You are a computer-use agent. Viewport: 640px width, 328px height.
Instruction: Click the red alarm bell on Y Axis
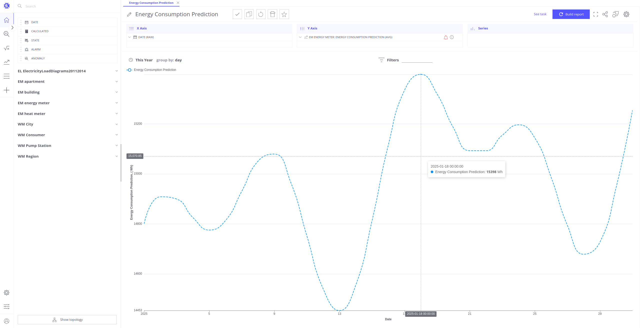point(445,37)
